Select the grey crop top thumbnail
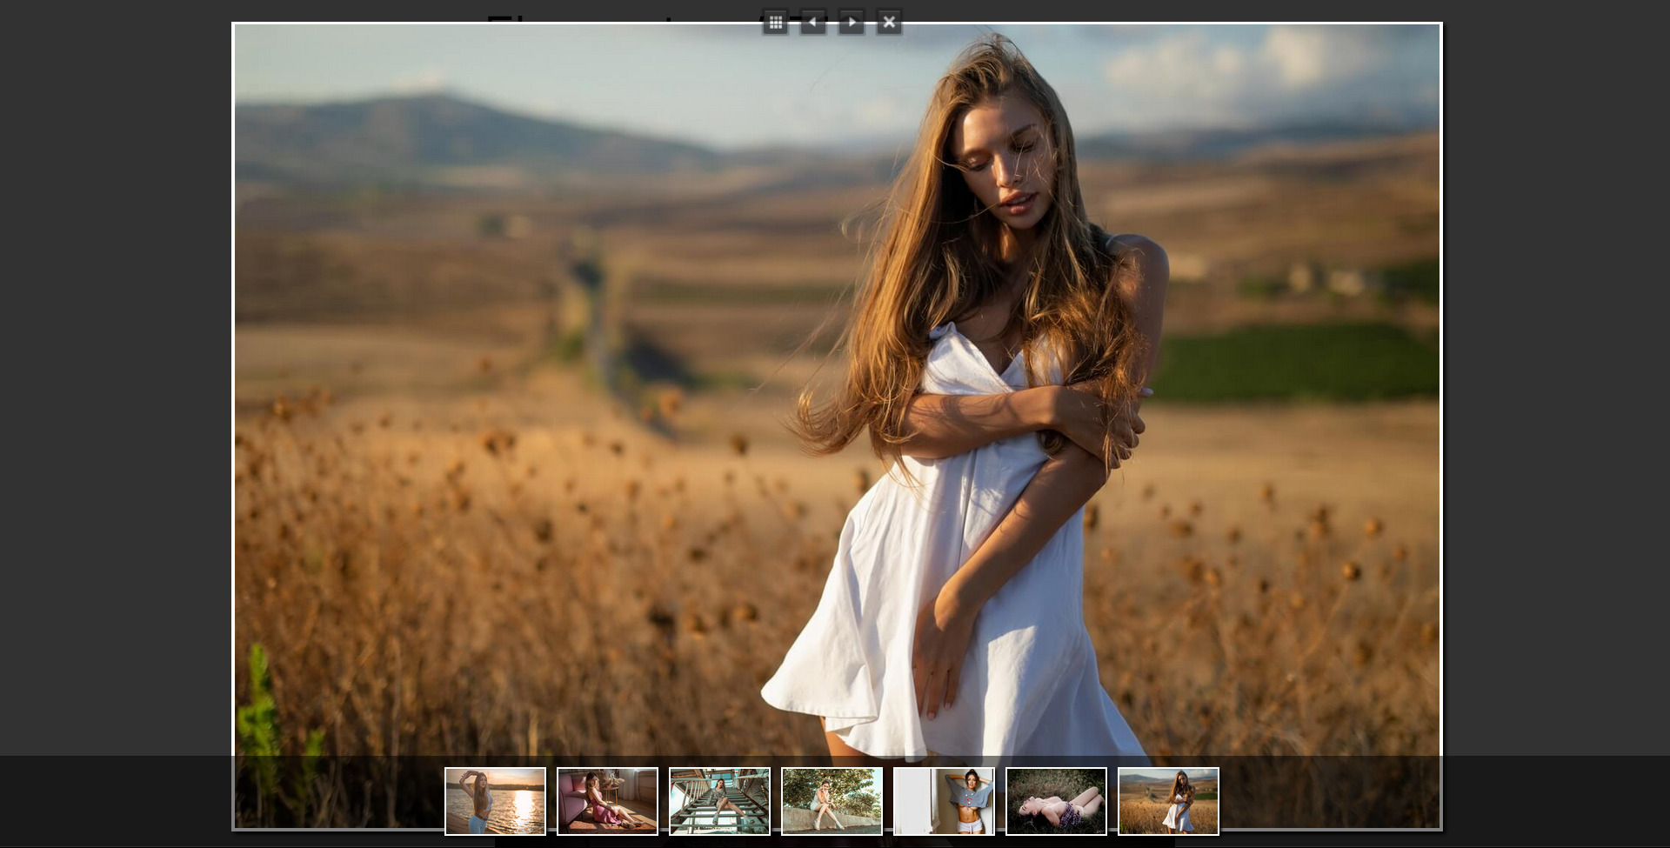The width and height of the screenshot is (1670, 848). (945, 801)
